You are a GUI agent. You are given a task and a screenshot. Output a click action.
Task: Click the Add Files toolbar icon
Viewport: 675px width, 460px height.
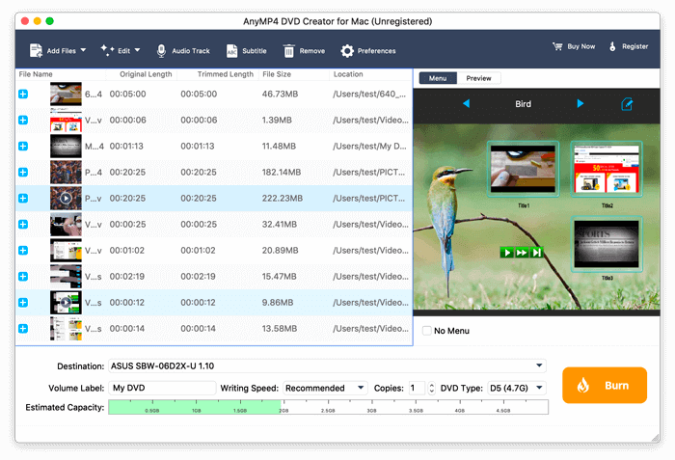pos(36,50)
